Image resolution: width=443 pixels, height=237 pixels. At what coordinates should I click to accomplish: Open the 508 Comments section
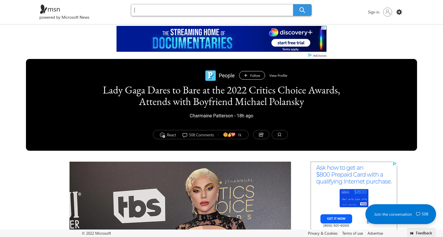coord(198,135)
